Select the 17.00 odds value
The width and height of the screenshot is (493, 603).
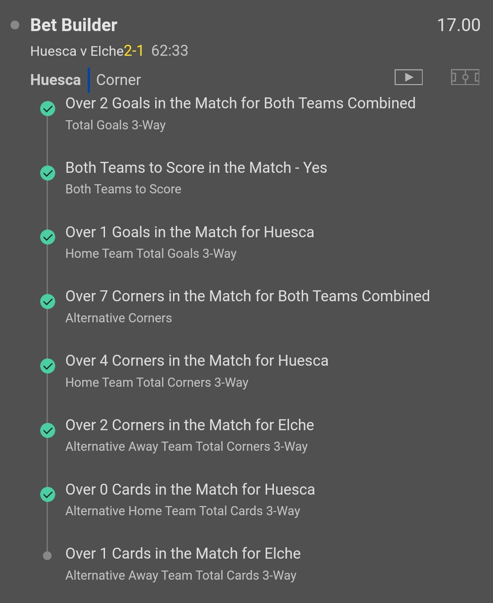(458, 25)
